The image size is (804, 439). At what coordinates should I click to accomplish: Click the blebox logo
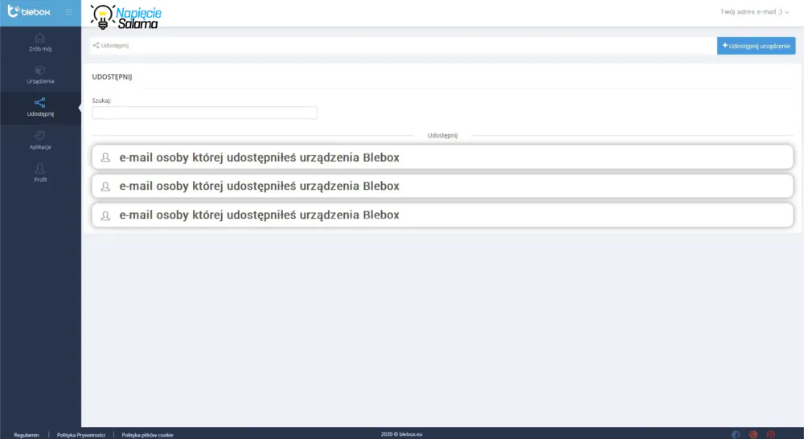pyautogui.click(x=29, y=11)
